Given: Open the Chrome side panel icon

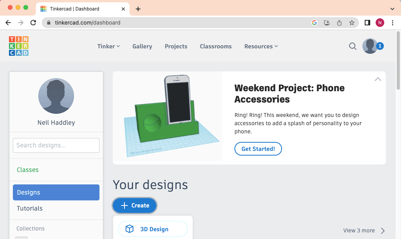Looking at the screenshot, I should (x=367, y=23).
